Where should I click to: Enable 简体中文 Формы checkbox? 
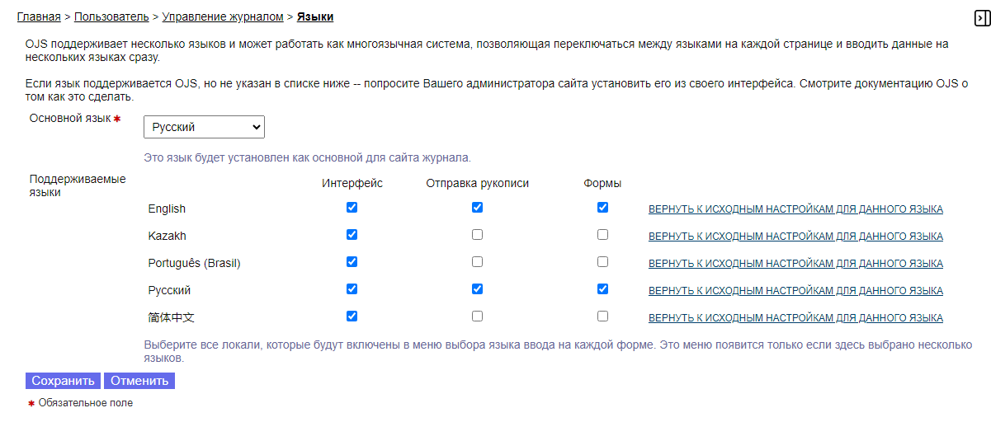pos(602,316)
